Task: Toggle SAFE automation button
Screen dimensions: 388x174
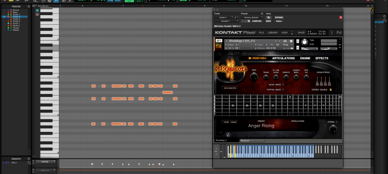Action: 268,21
